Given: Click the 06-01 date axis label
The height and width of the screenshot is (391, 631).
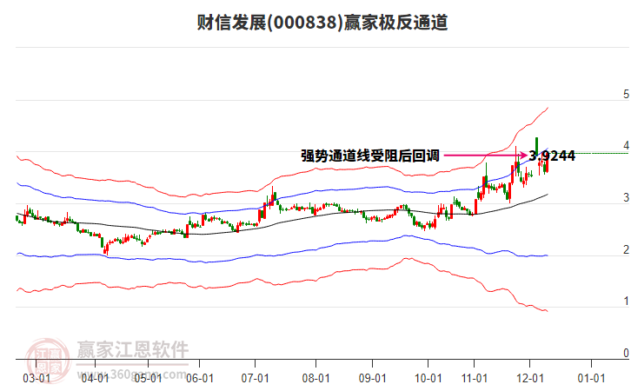Looking at the screenshot, I should (x=200, y=378).
